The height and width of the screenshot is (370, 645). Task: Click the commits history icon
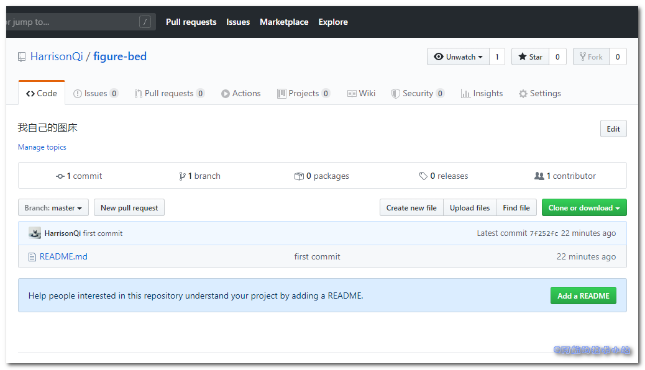click(x=60, y=176)
